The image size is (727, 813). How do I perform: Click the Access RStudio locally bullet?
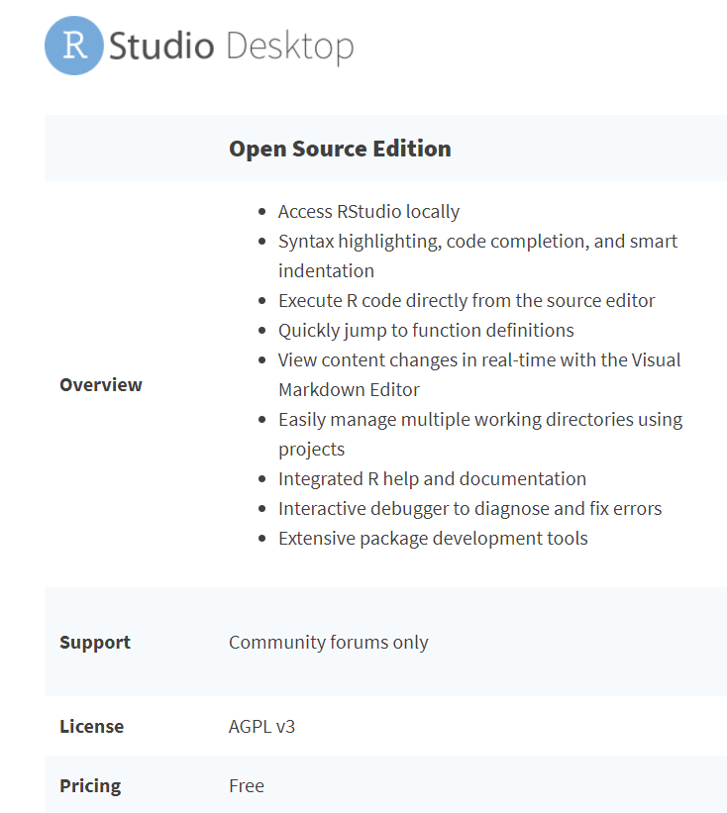(368, 211)
